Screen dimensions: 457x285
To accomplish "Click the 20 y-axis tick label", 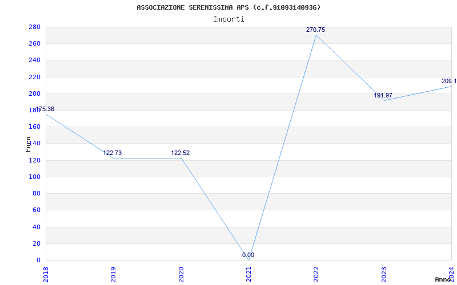I will (x=37, y=244).
